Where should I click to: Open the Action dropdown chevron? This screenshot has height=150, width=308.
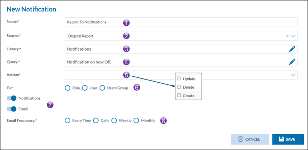pos(293,75)
